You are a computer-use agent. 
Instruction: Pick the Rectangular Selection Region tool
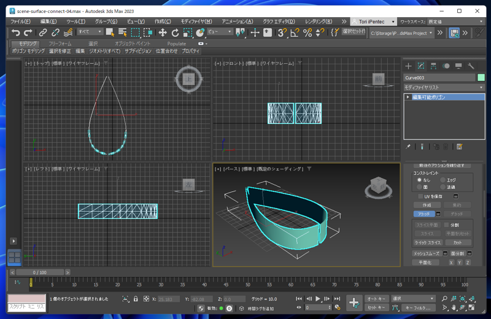135,33
